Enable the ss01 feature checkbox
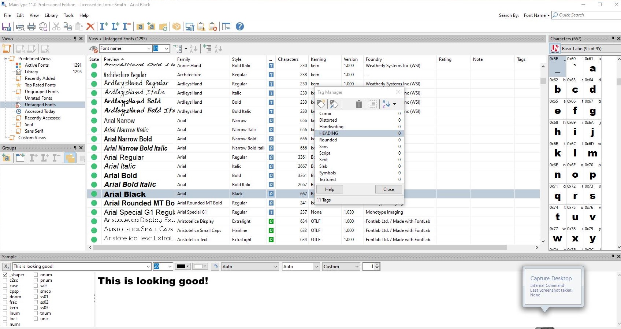This screenshot has width=621, height=329. click(x=36, y=297)
